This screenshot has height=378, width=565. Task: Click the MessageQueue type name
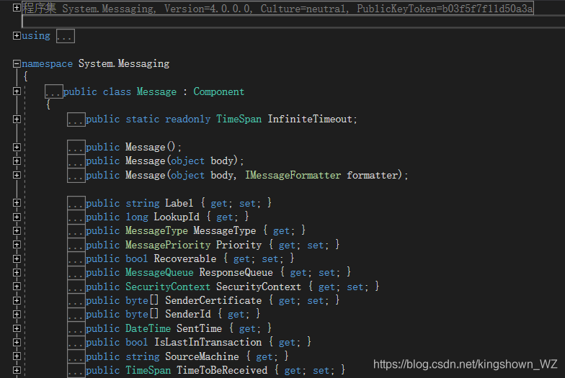pyautogui.click(x=159, y=272)
